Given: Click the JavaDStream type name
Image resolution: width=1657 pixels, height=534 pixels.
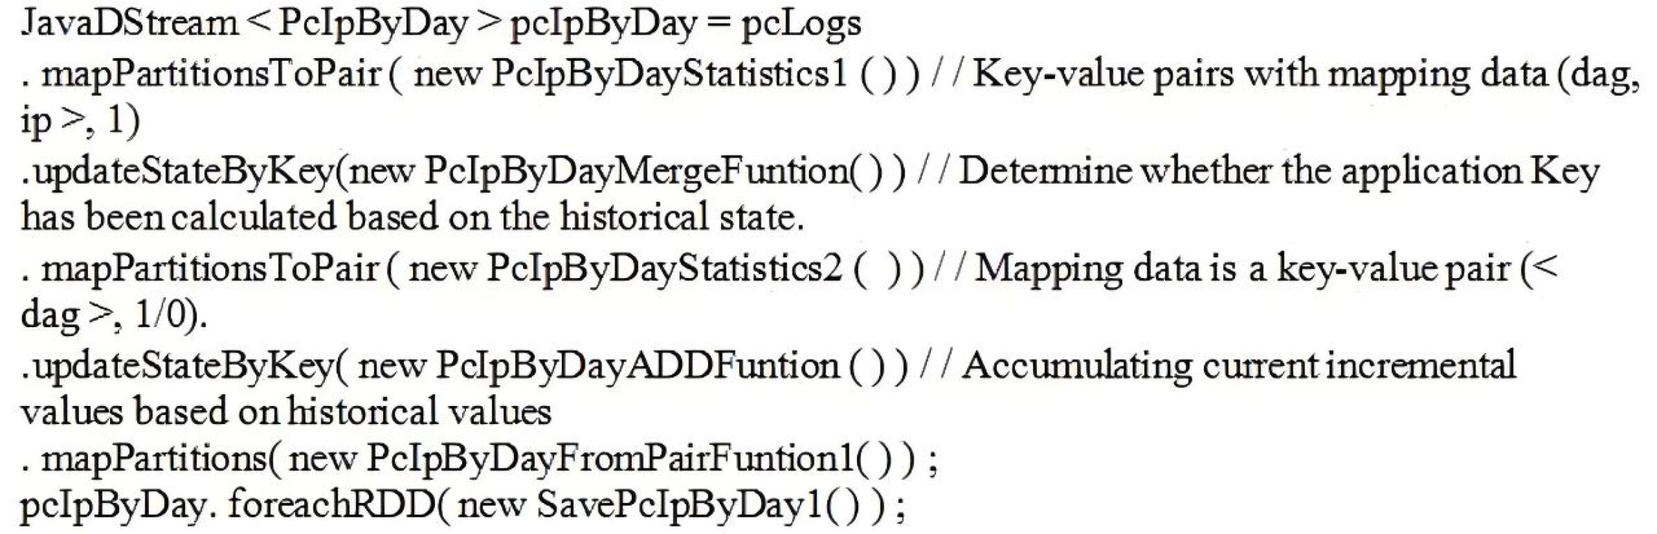Looking at the screenshot, I should click(x=129, y=23).
